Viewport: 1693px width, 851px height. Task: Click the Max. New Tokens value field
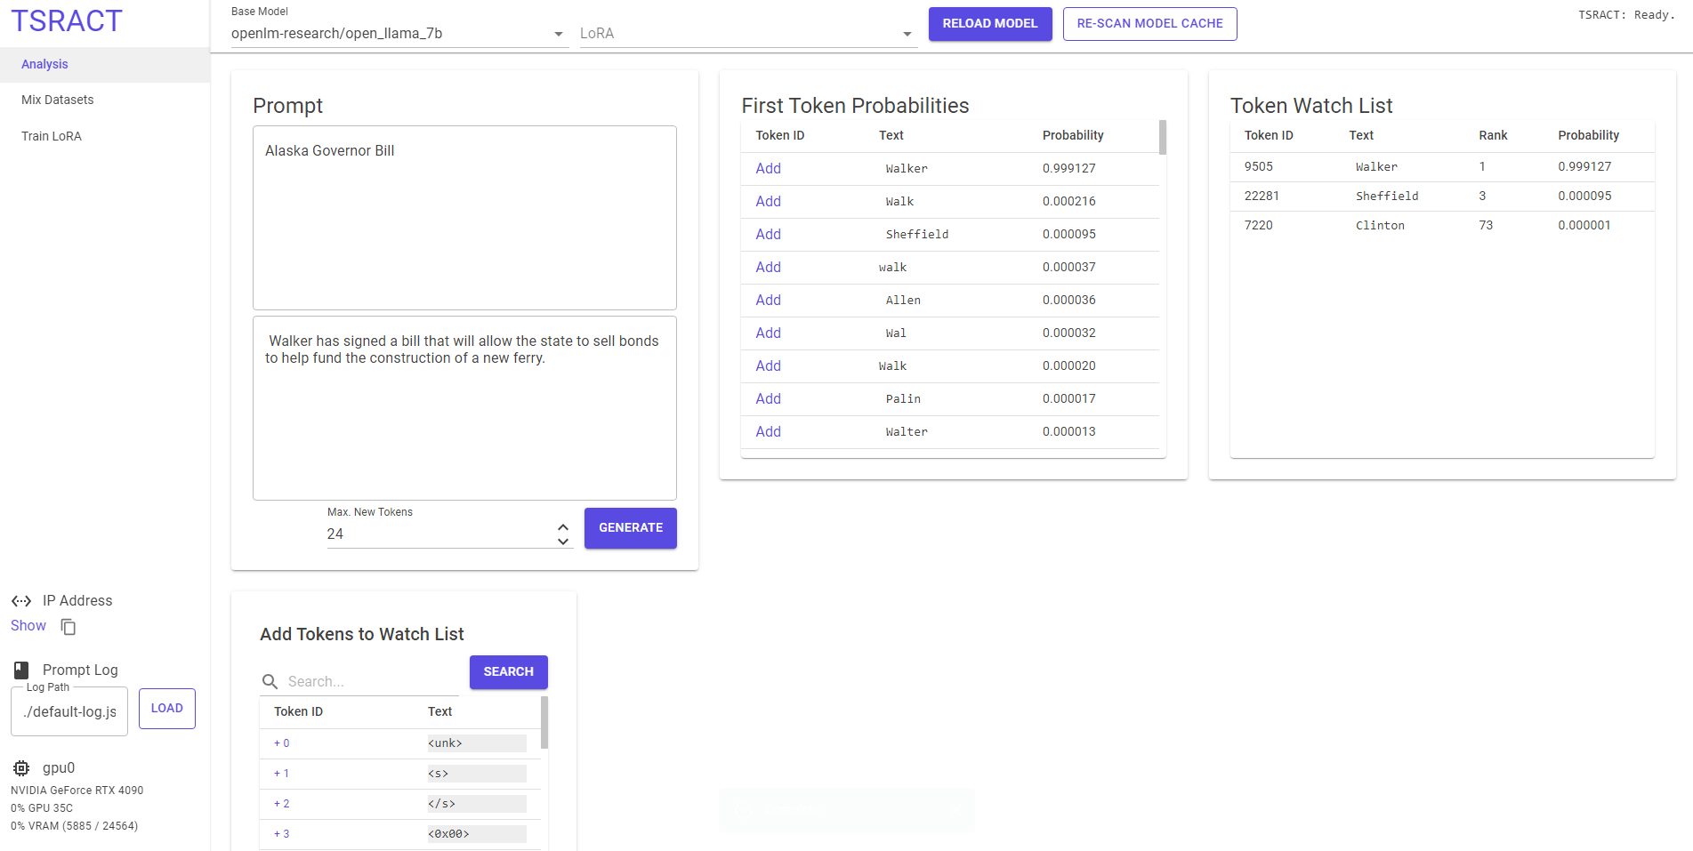click(x=439, y=534)
